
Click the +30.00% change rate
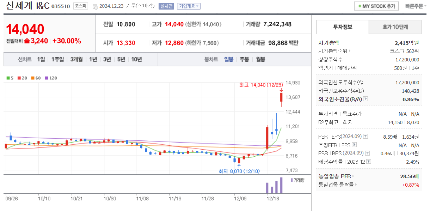pyautogui.click(x=67, y=41)
